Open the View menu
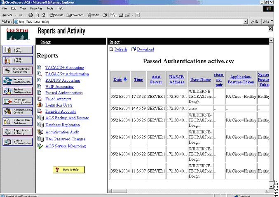 coord(23,8)
